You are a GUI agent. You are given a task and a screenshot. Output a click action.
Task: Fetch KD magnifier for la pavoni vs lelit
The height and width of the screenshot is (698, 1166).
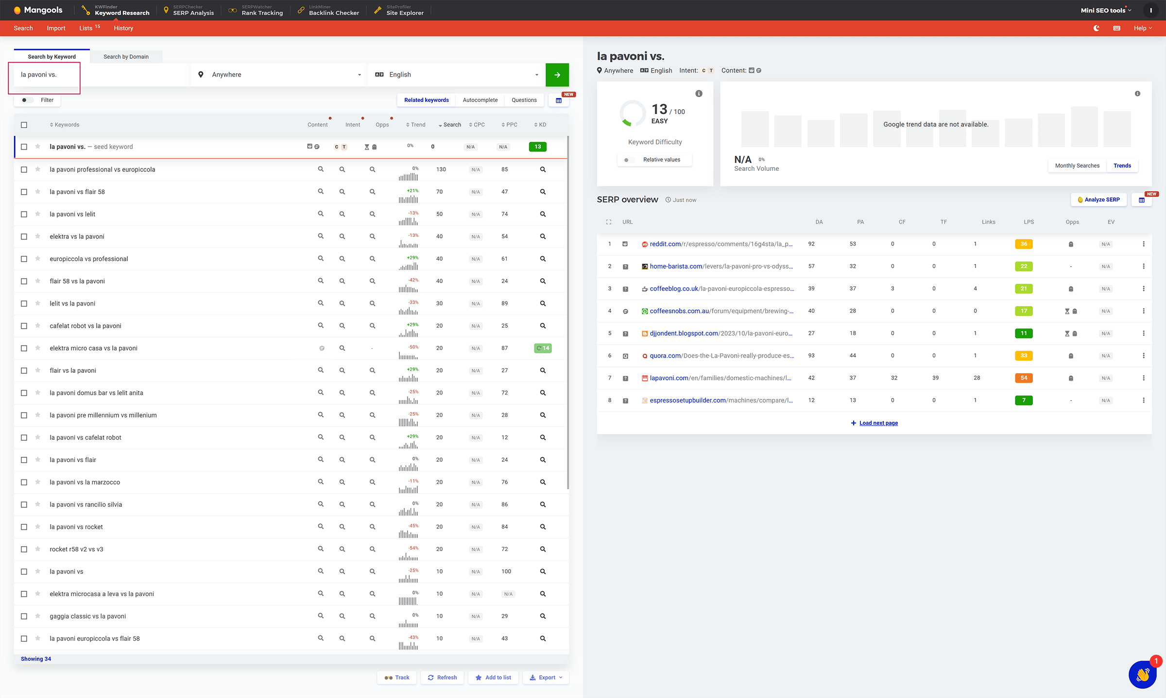pos(543,214)
